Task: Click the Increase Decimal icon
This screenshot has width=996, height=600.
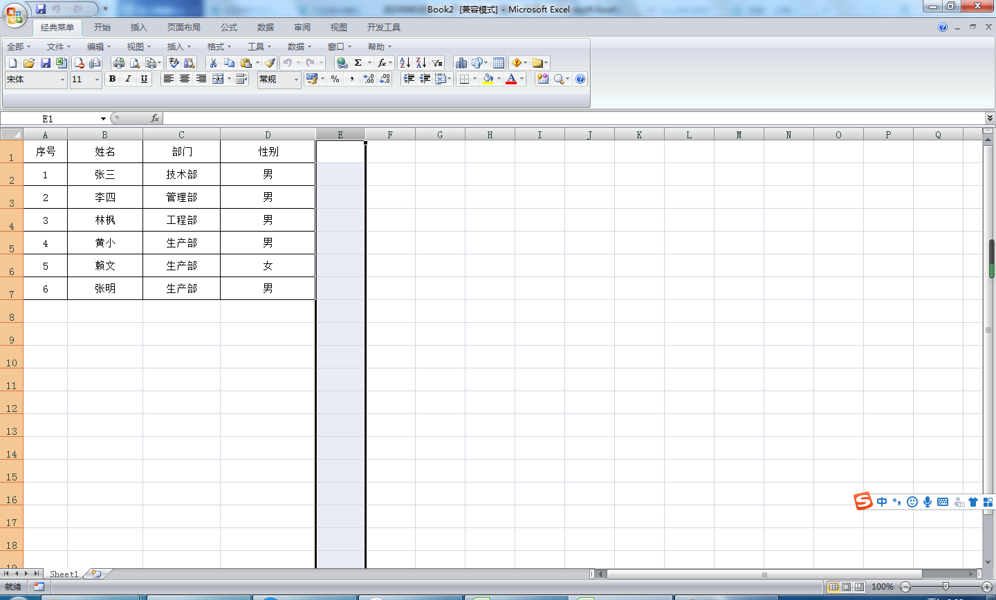Action: coord(369,79)
